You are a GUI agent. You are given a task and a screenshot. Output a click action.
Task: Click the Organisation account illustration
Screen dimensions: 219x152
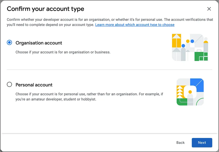point(190,47)
